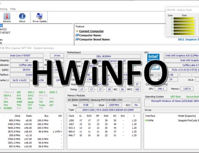Click the SSPEC SR3WX field
The width and height of the screenshot is (199, 153).
[27, 70]
